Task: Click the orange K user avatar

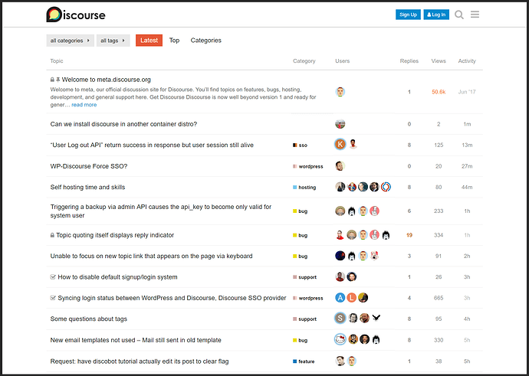Action: point(340,145)
